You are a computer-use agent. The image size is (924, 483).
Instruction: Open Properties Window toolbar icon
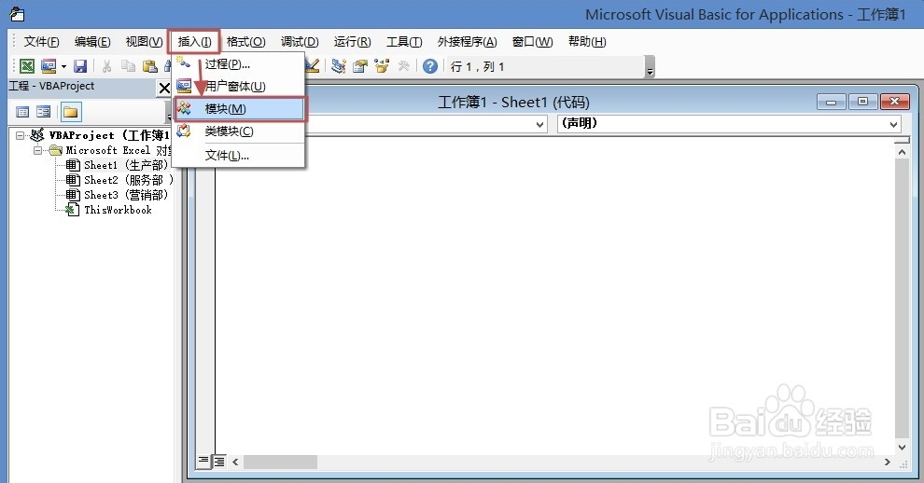pyautogui.click(x=360, y=66)
